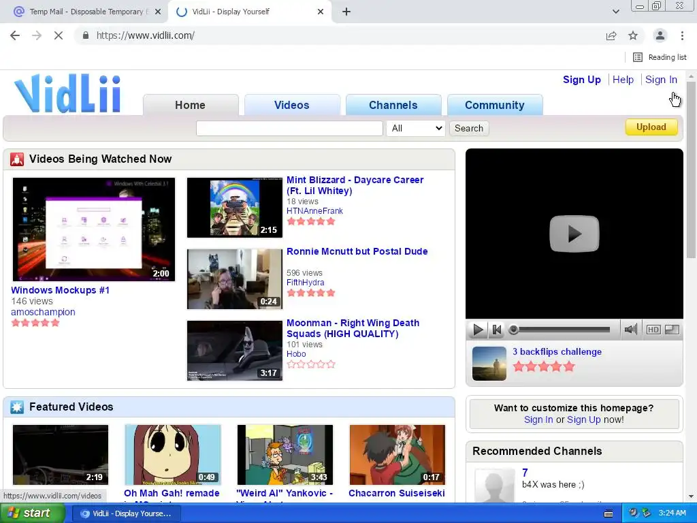Open the Mint Blizzard - Daycare Career title
The height and width of the screenshot is (523, 697).
(355, 185)
